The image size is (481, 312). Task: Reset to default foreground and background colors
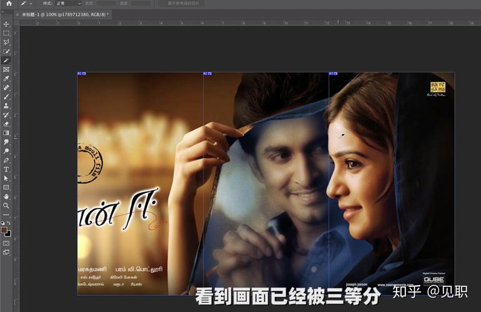2,223
